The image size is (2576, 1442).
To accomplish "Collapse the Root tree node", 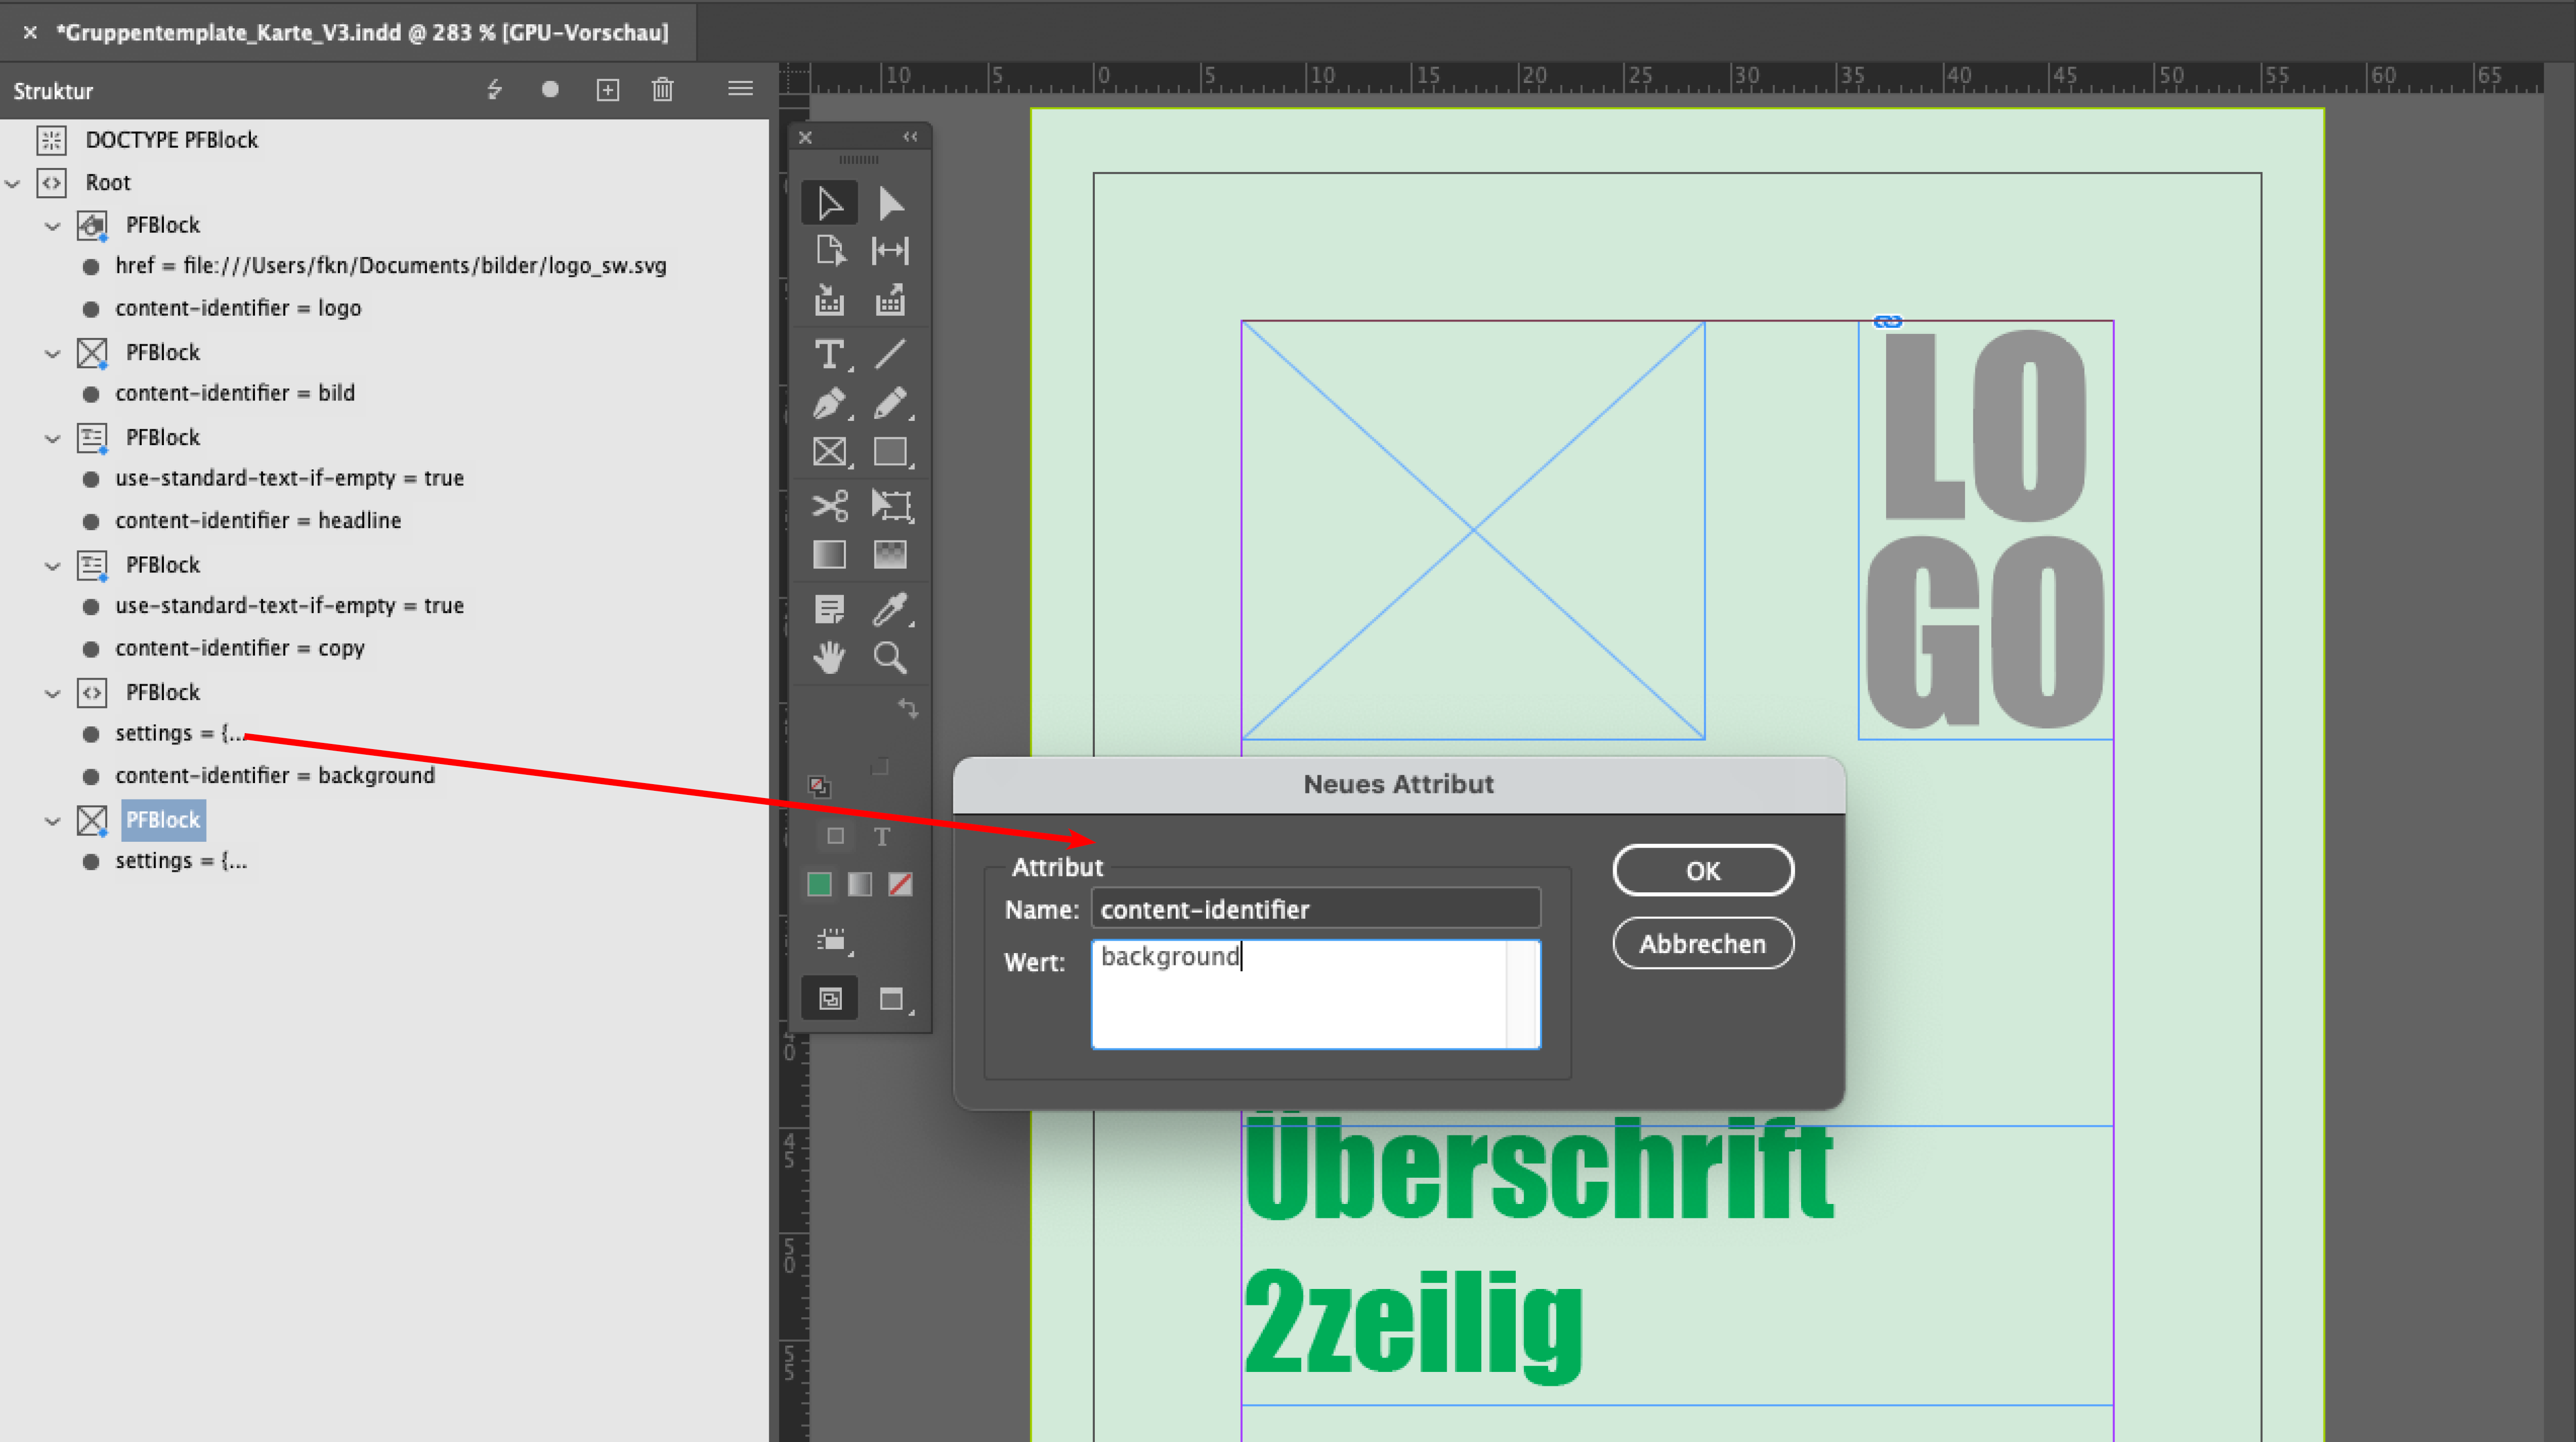I will point(13,183).
